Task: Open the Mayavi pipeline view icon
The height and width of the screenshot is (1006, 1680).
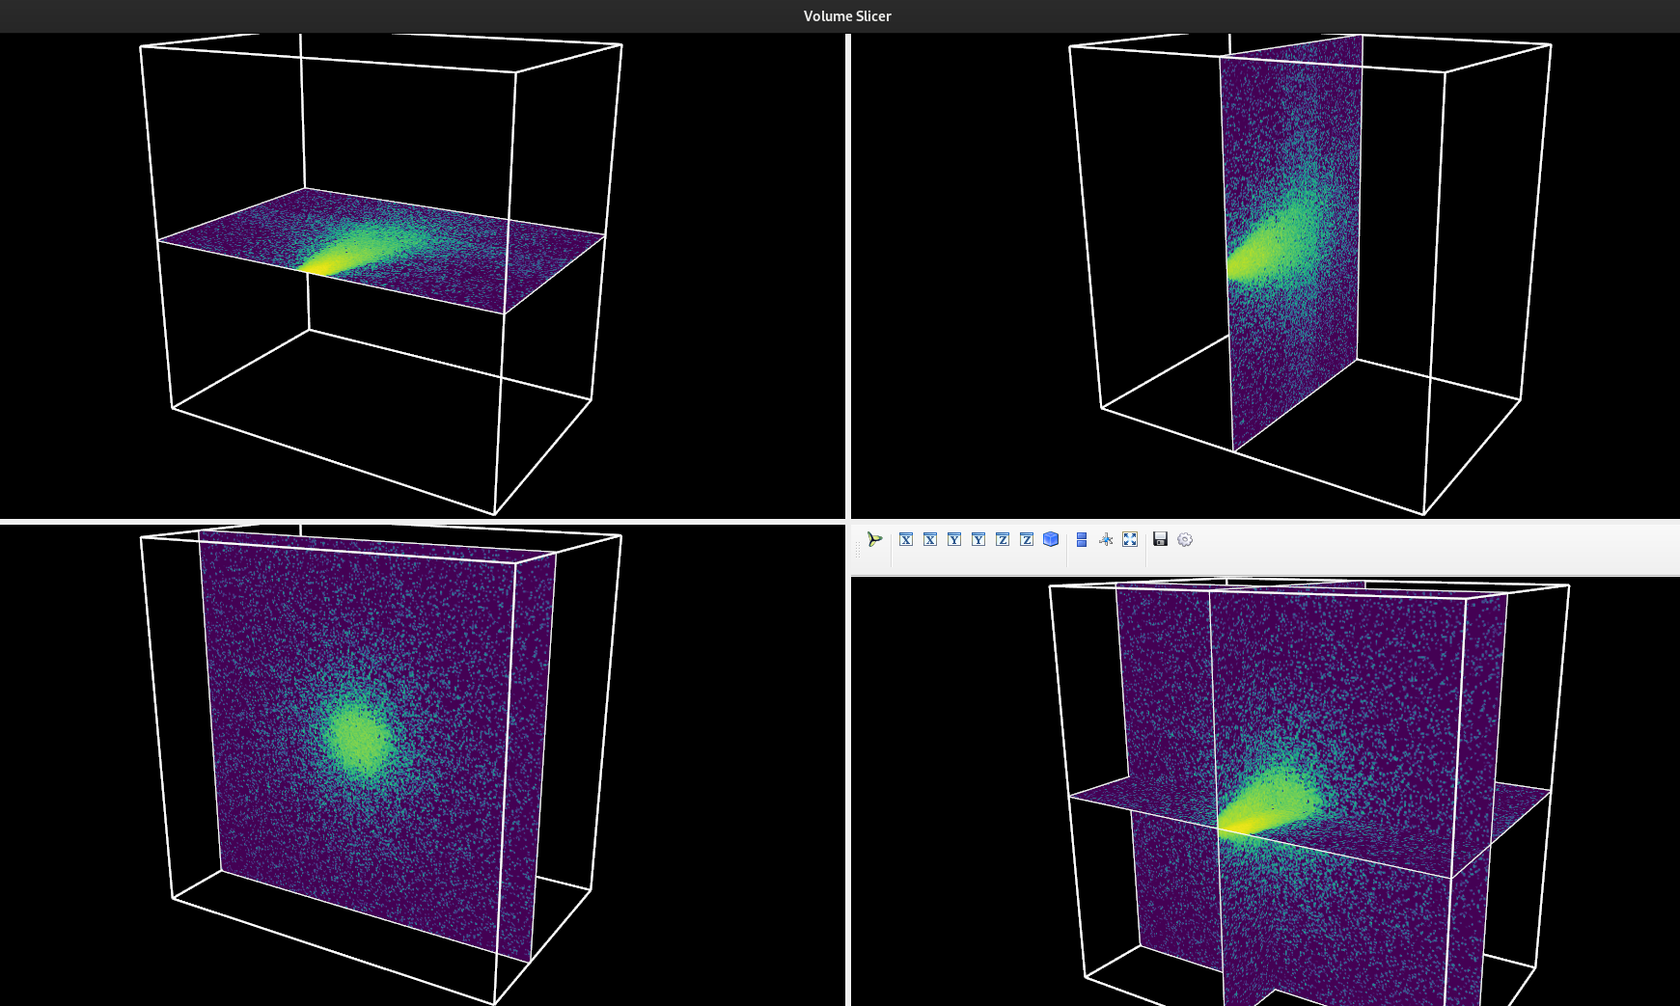Action: tap(874, 539)
